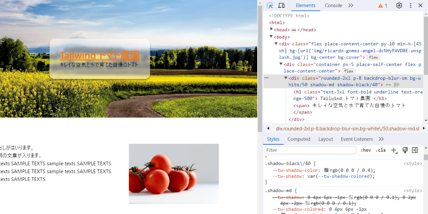Toggle the .cls class editor button
The height and width of the screenshot is (214, 428).
pyautogui.click(x=381, y=150)
